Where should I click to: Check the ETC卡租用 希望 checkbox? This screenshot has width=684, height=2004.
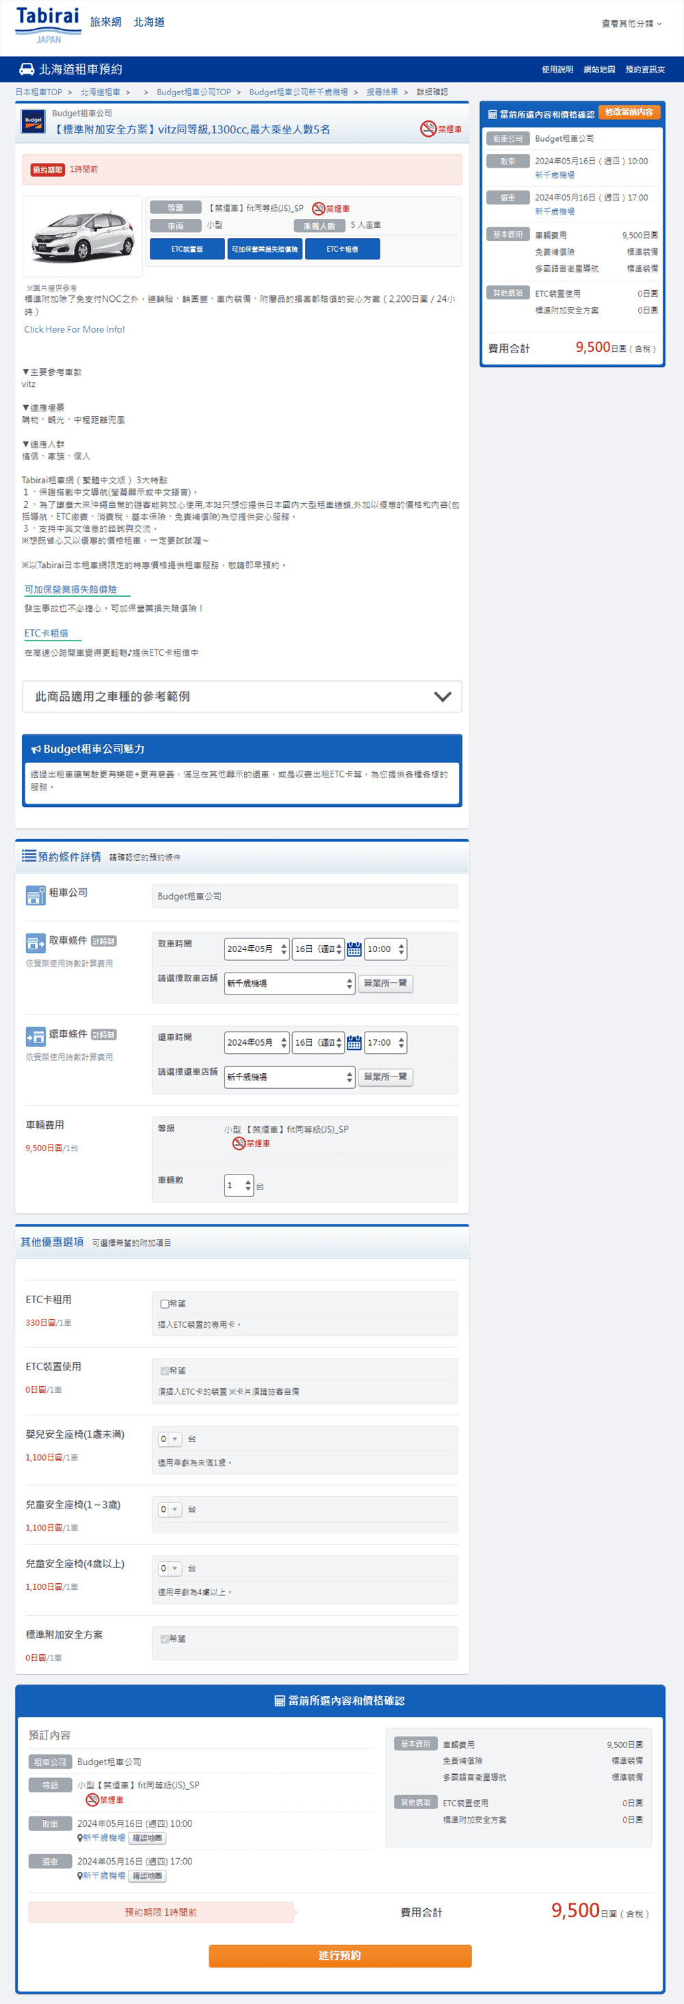click(165, 1304)
